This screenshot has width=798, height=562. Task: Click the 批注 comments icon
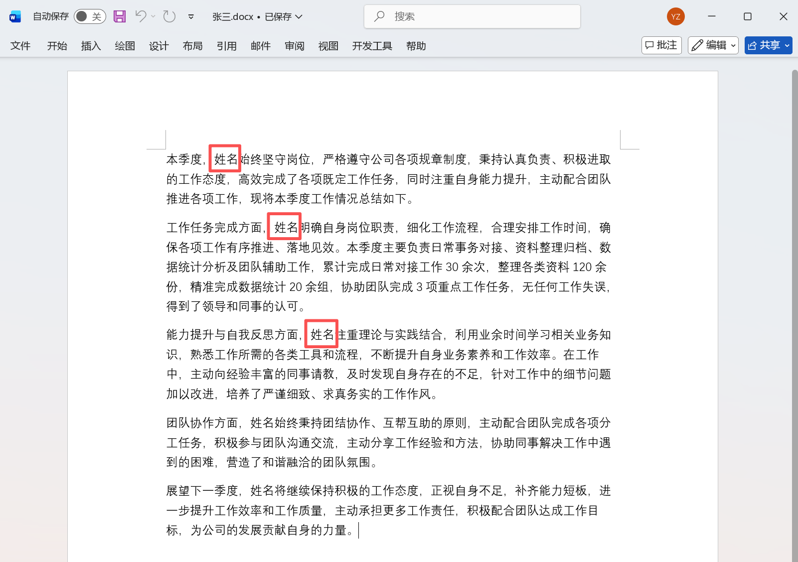point(649,45)
